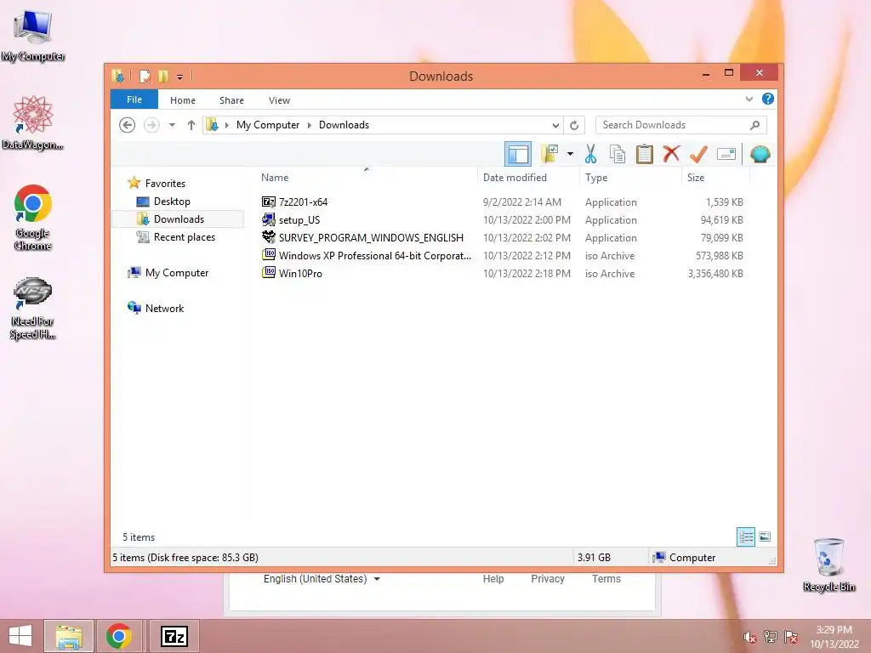
Task: Click the New Folder icon in title bar
Action: [x=163, y=76]
